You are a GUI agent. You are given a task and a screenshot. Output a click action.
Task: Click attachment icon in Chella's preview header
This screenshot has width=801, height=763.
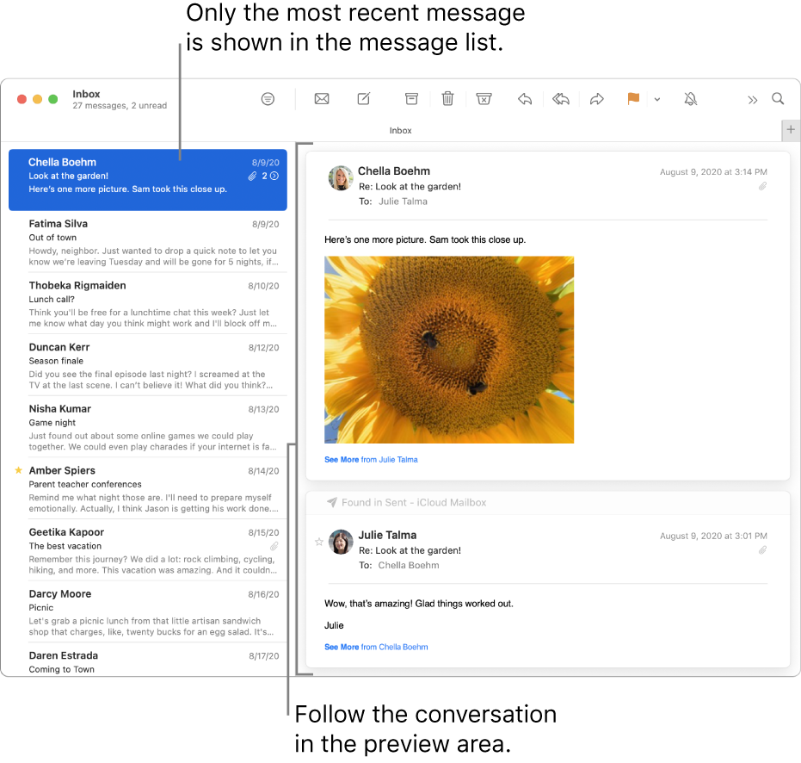point(762,186)
